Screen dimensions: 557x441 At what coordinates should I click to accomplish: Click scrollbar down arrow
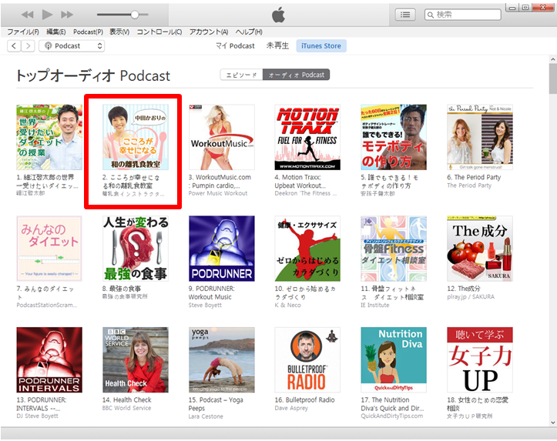[x=552, y=423]
